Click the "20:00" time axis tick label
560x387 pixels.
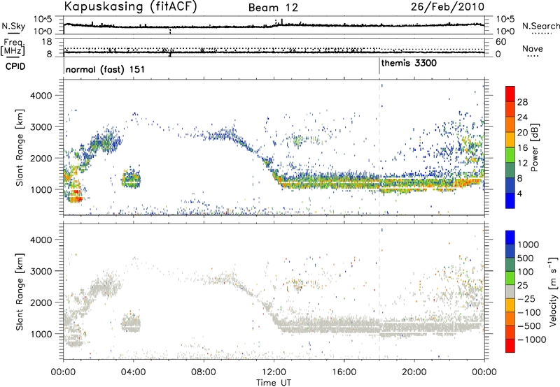[414, 372]
